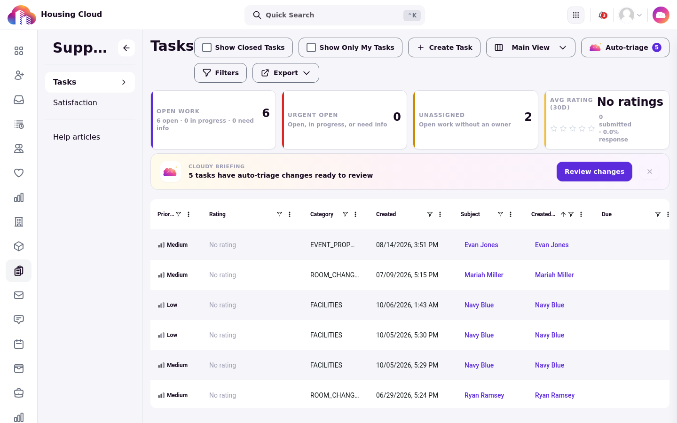
Task: Open the archive box icon in sidebar
Action: [19, 368]
